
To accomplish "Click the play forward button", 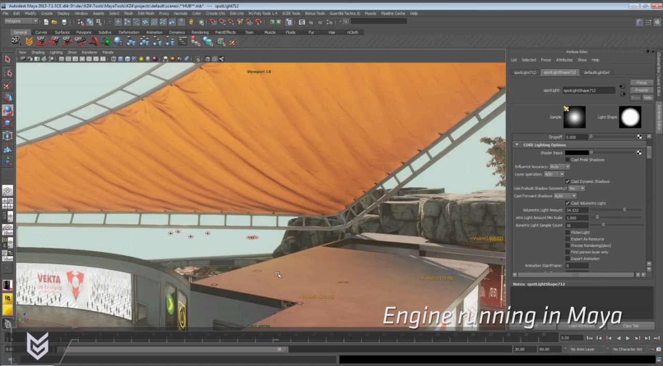I will pyautogui.click(x=628, y=338).
